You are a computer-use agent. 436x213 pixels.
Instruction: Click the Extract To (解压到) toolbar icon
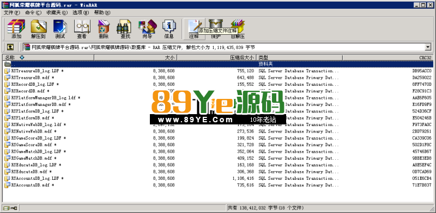click(x=38, y=29)
